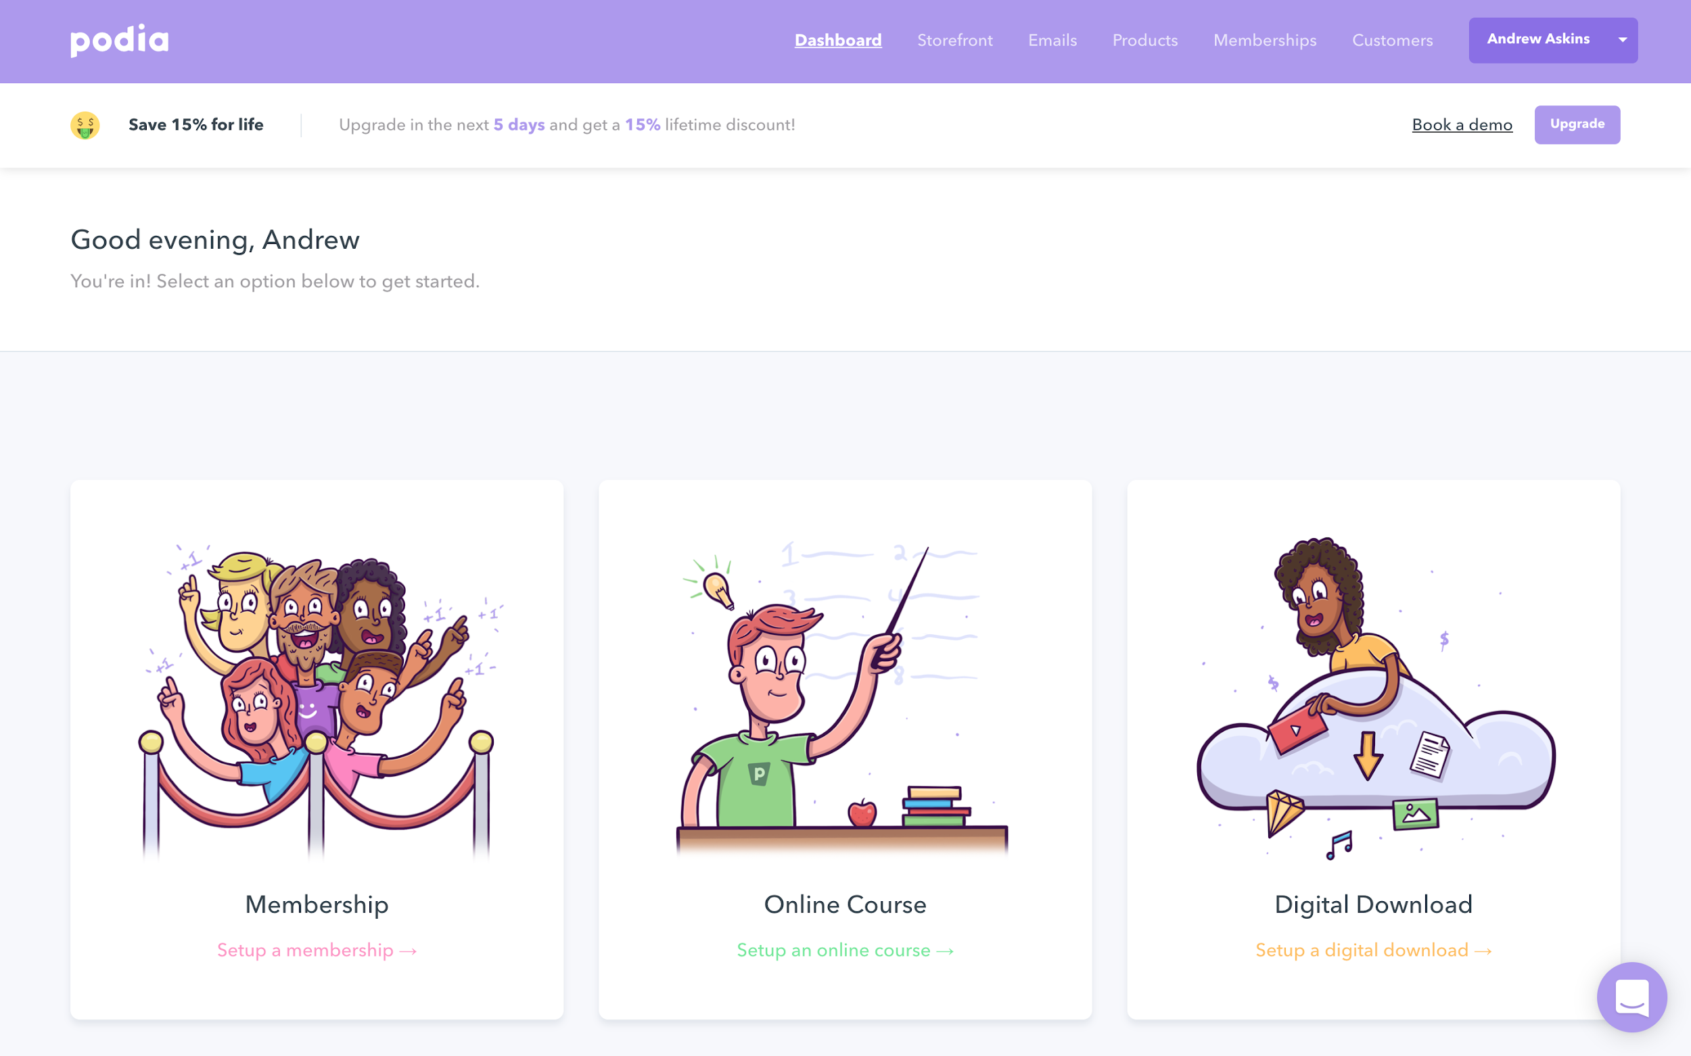Open the Products section

(x=1144, y=41)
